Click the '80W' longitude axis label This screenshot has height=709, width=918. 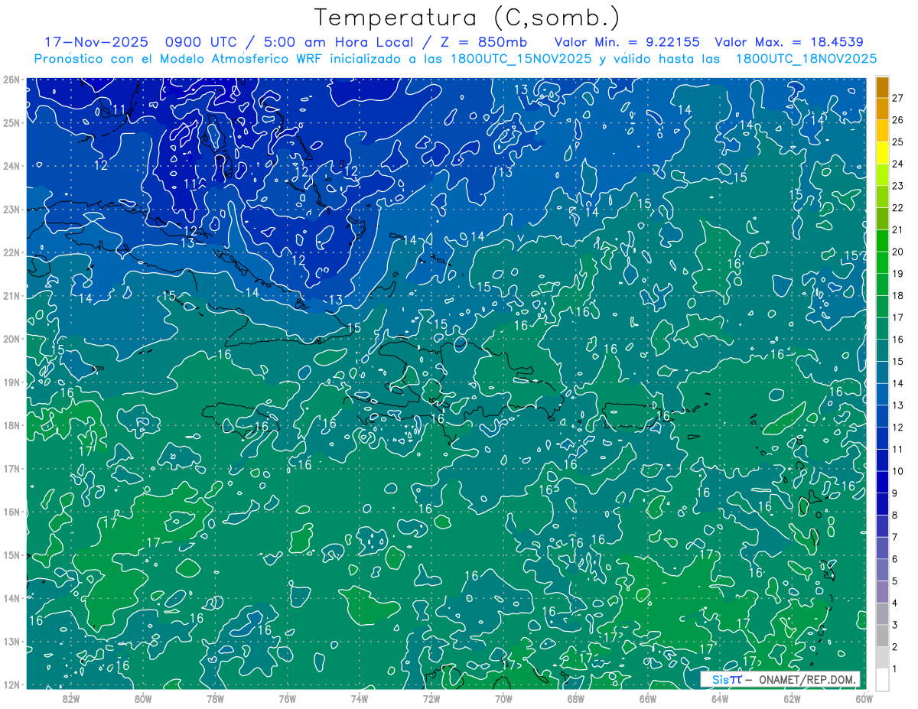143,699
